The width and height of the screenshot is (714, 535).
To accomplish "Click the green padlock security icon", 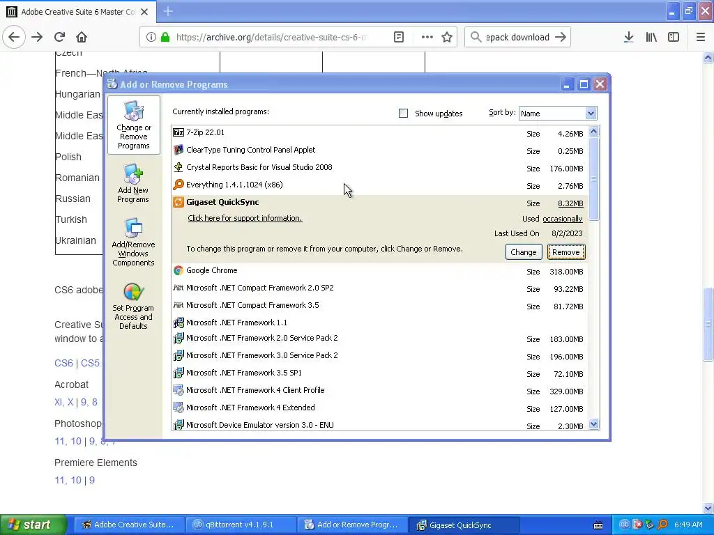I will pyautogui.click(x=165, y=37).
